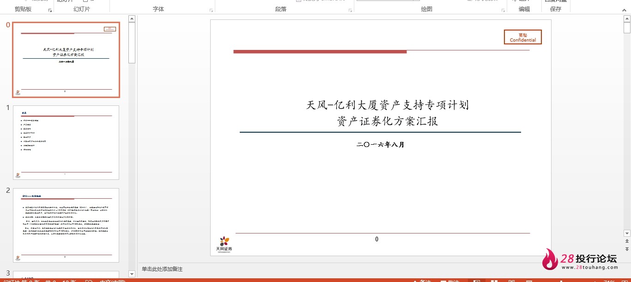This screenshot has height=282, width=631.
Task: Open the 字体 group dialog launcher
Action: click(211, 10)
